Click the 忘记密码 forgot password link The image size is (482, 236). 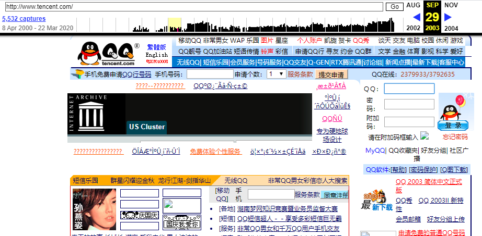pos(455,137)
